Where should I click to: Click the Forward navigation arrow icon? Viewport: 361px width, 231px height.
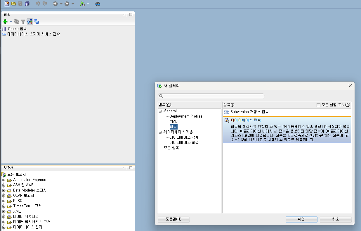67,4
